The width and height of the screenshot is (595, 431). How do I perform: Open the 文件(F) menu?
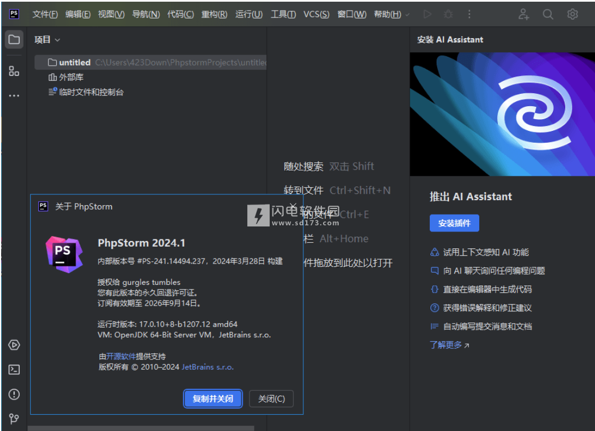click(45, 14)
